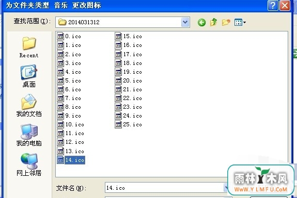Viewport: 297px width, 198px height.
Task: Create a new folder
Action: click(x=226, y=22)
